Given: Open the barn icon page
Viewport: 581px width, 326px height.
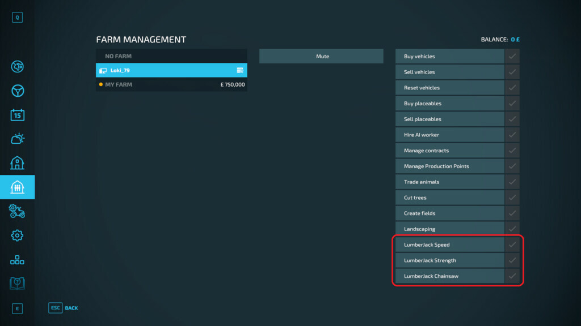Looking at the screenshot, I should click(x=17, y=163).
